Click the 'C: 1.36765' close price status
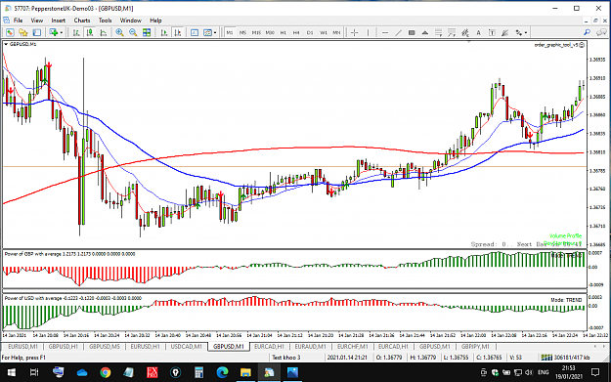Viewport: 611px width, 382px height. (x=489, y=357)
